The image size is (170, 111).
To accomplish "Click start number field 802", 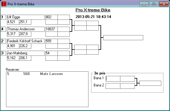I will tap(51, 17).
